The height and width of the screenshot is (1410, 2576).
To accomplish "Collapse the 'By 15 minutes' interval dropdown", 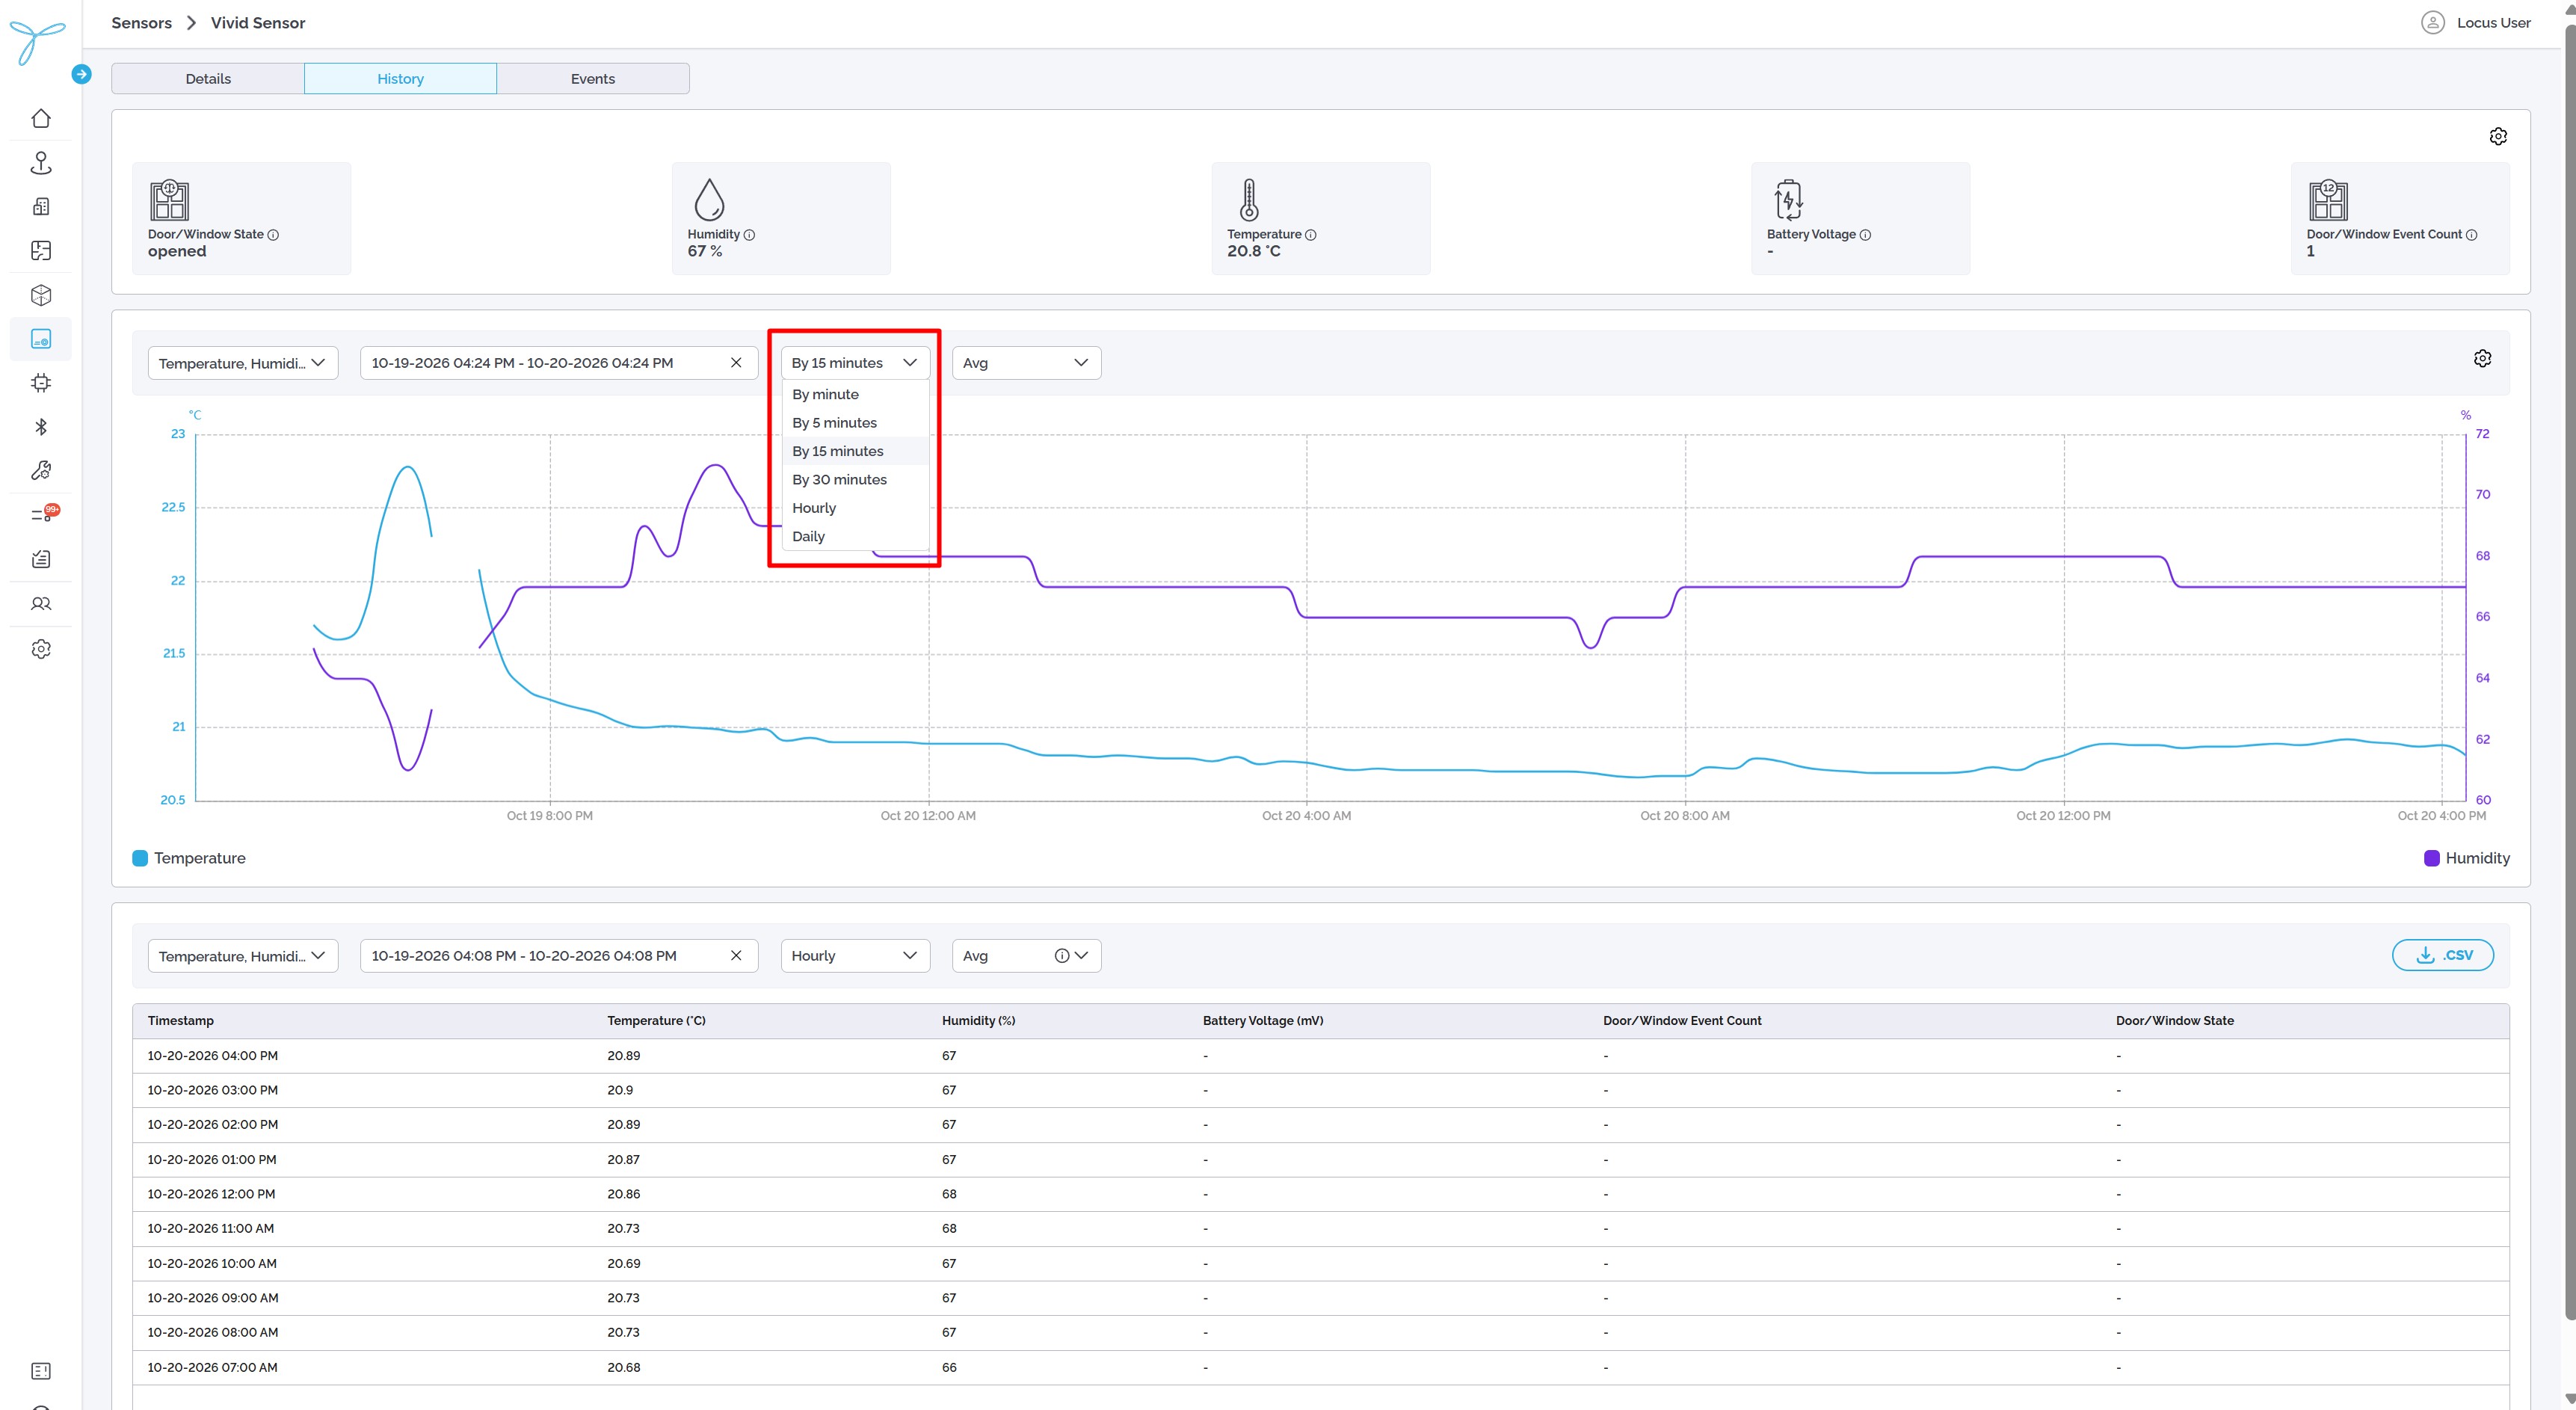I will (x=855, y=363).
